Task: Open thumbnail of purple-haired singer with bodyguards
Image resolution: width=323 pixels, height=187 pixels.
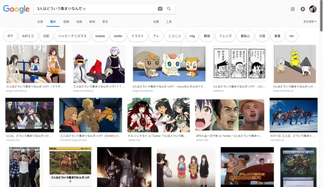Action: tap(30, 115)
